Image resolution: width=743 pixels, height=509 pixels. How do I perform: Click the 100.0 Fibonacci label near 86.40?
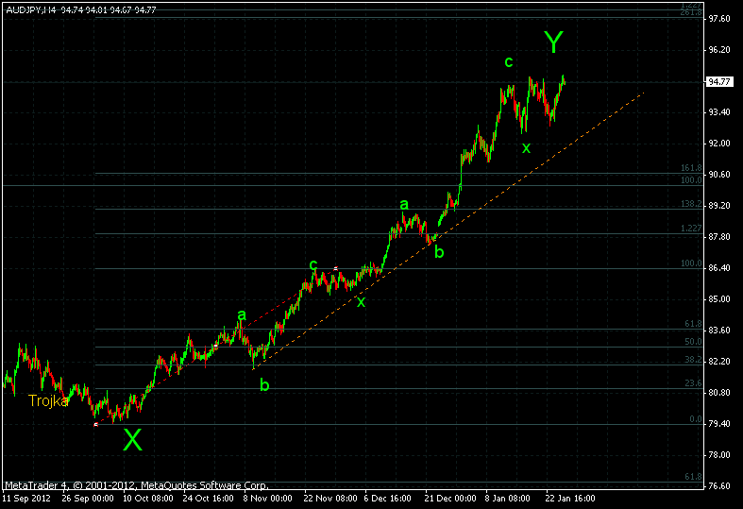point(691,263)
